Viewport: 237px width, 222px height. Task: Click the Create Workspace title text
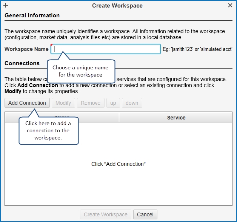117,6
